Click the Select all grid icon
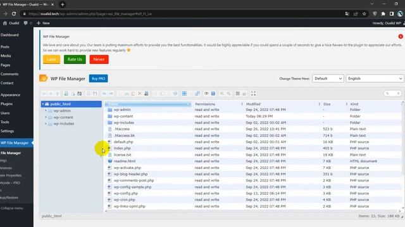This screenshot has height=227, width=405. coord(184,93)
